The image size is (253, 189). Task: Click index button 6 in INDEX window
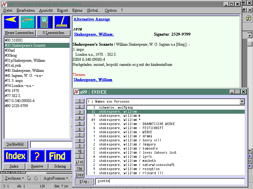coord(80,129)
